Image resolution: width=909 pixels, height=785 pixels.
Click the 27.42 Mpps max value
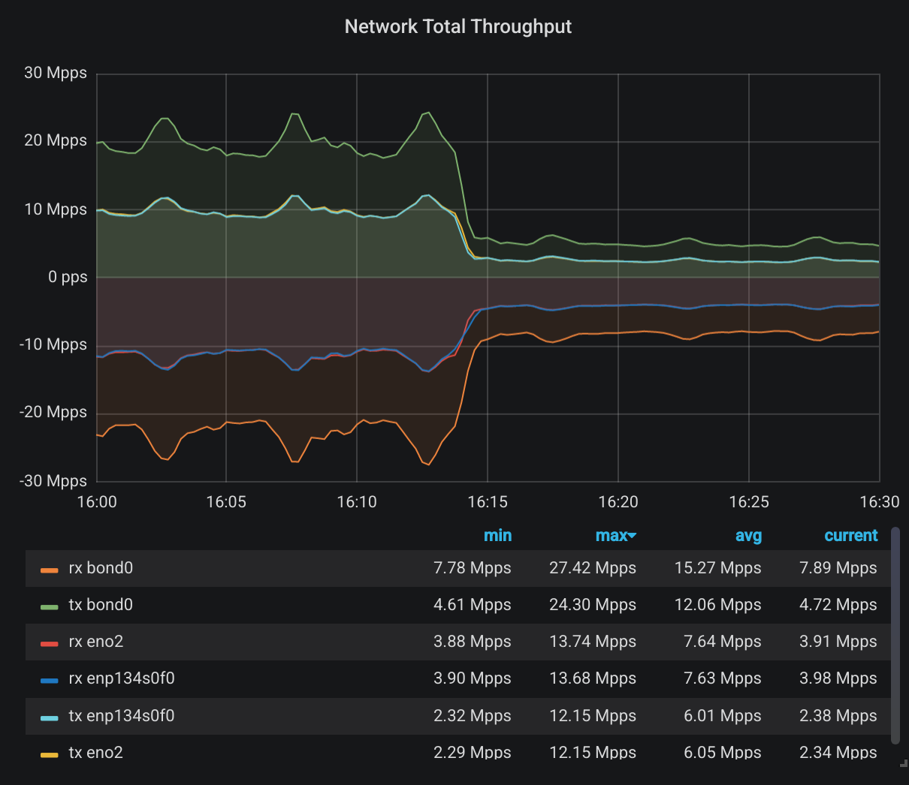[x=593, y=568]
